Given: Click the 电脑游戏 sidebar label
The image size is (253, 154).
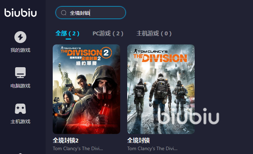Looking at the screenshot, I should [20, 86].
